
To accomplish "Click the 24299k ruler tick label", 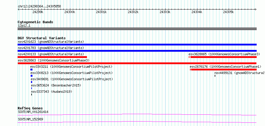I will click(38, 12).
